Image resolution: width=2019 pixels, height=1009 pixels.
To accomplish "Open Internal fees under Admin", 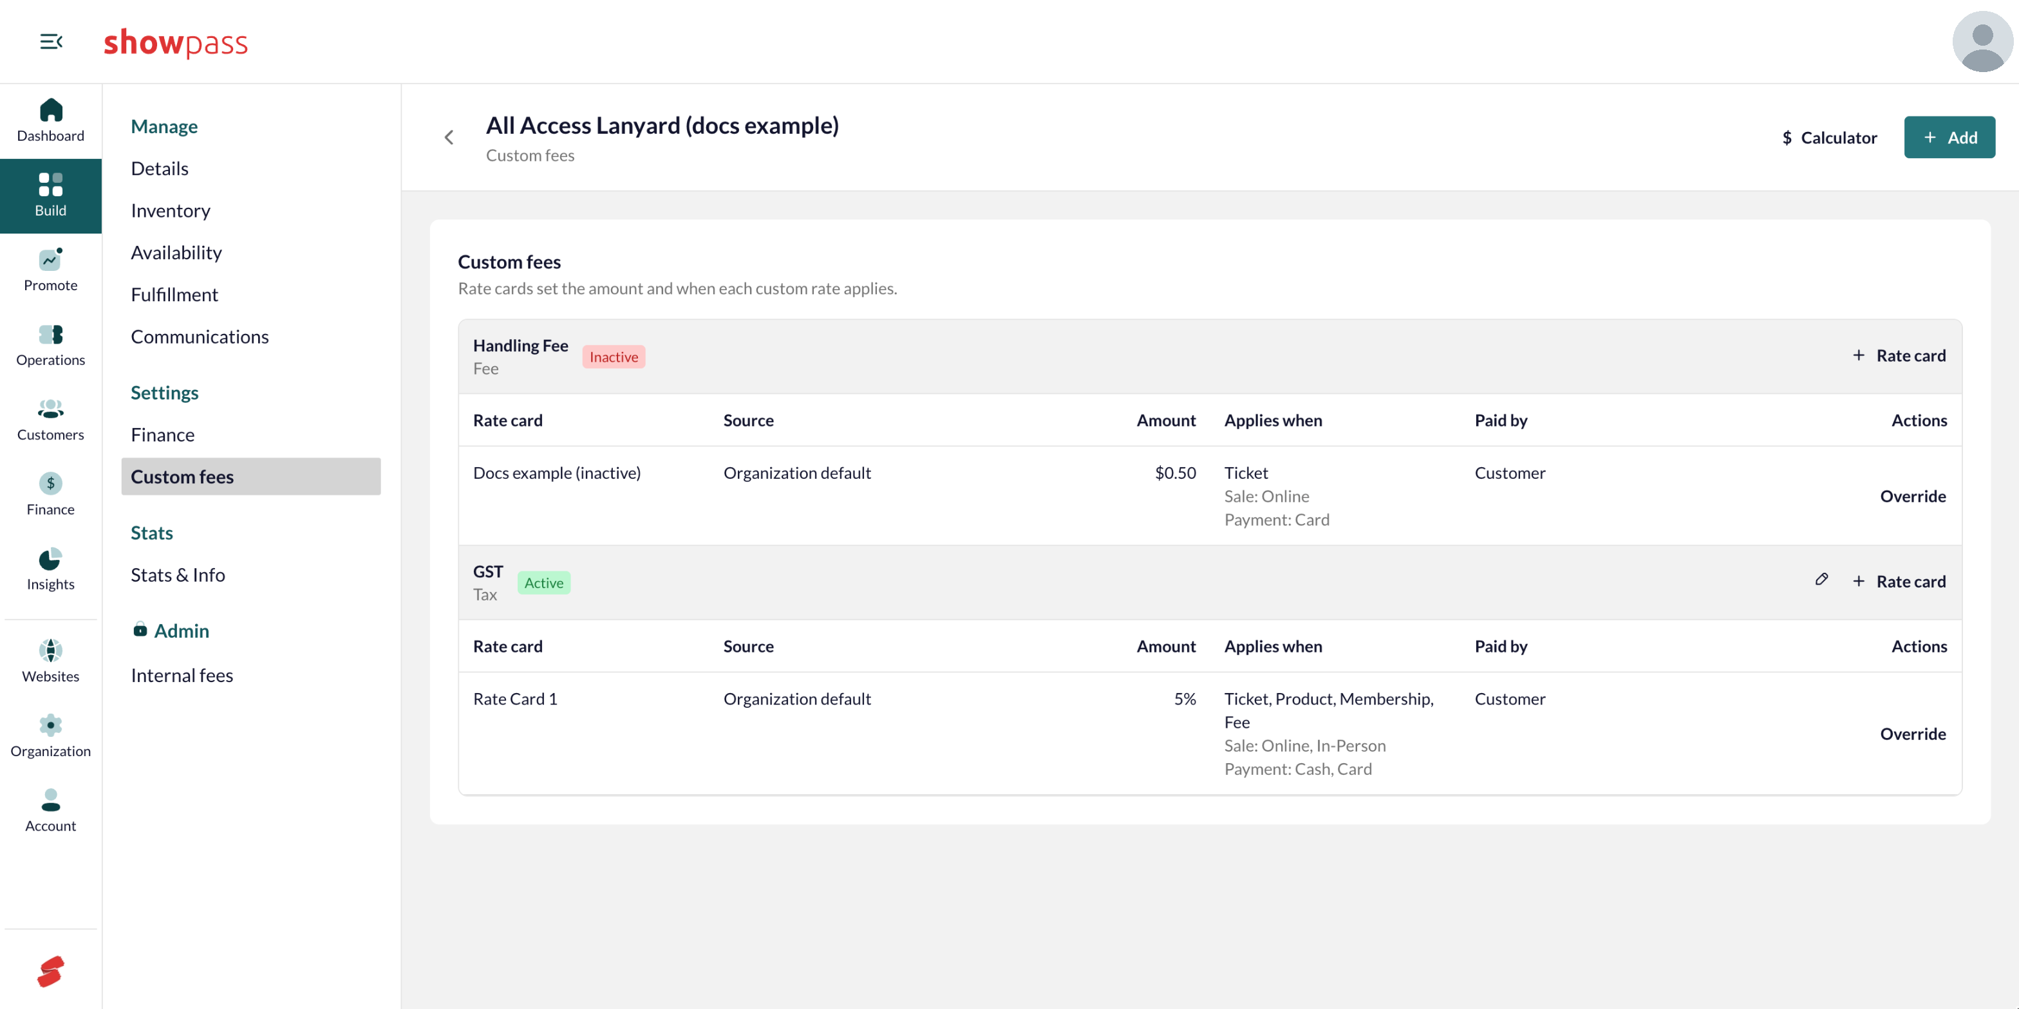I will coord(182,675).
